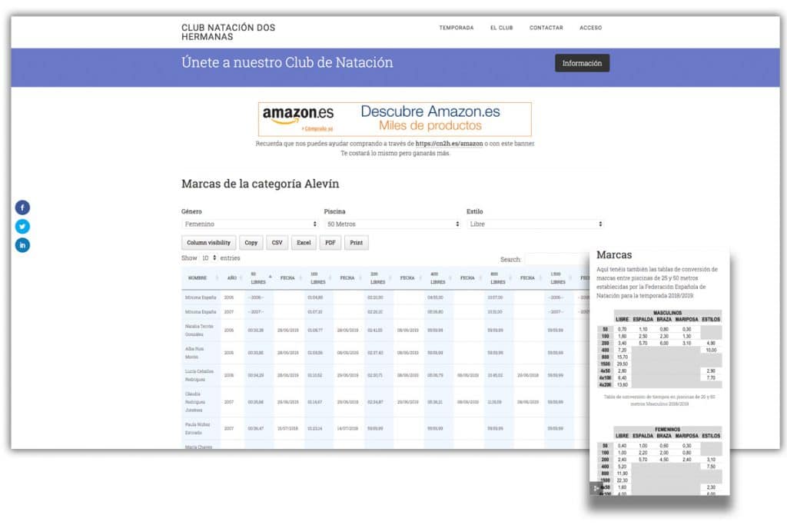This screenshot has height=525, width=787.
Task: Open the Estilo dropdown set to Libre
Action: click(535, 224)
